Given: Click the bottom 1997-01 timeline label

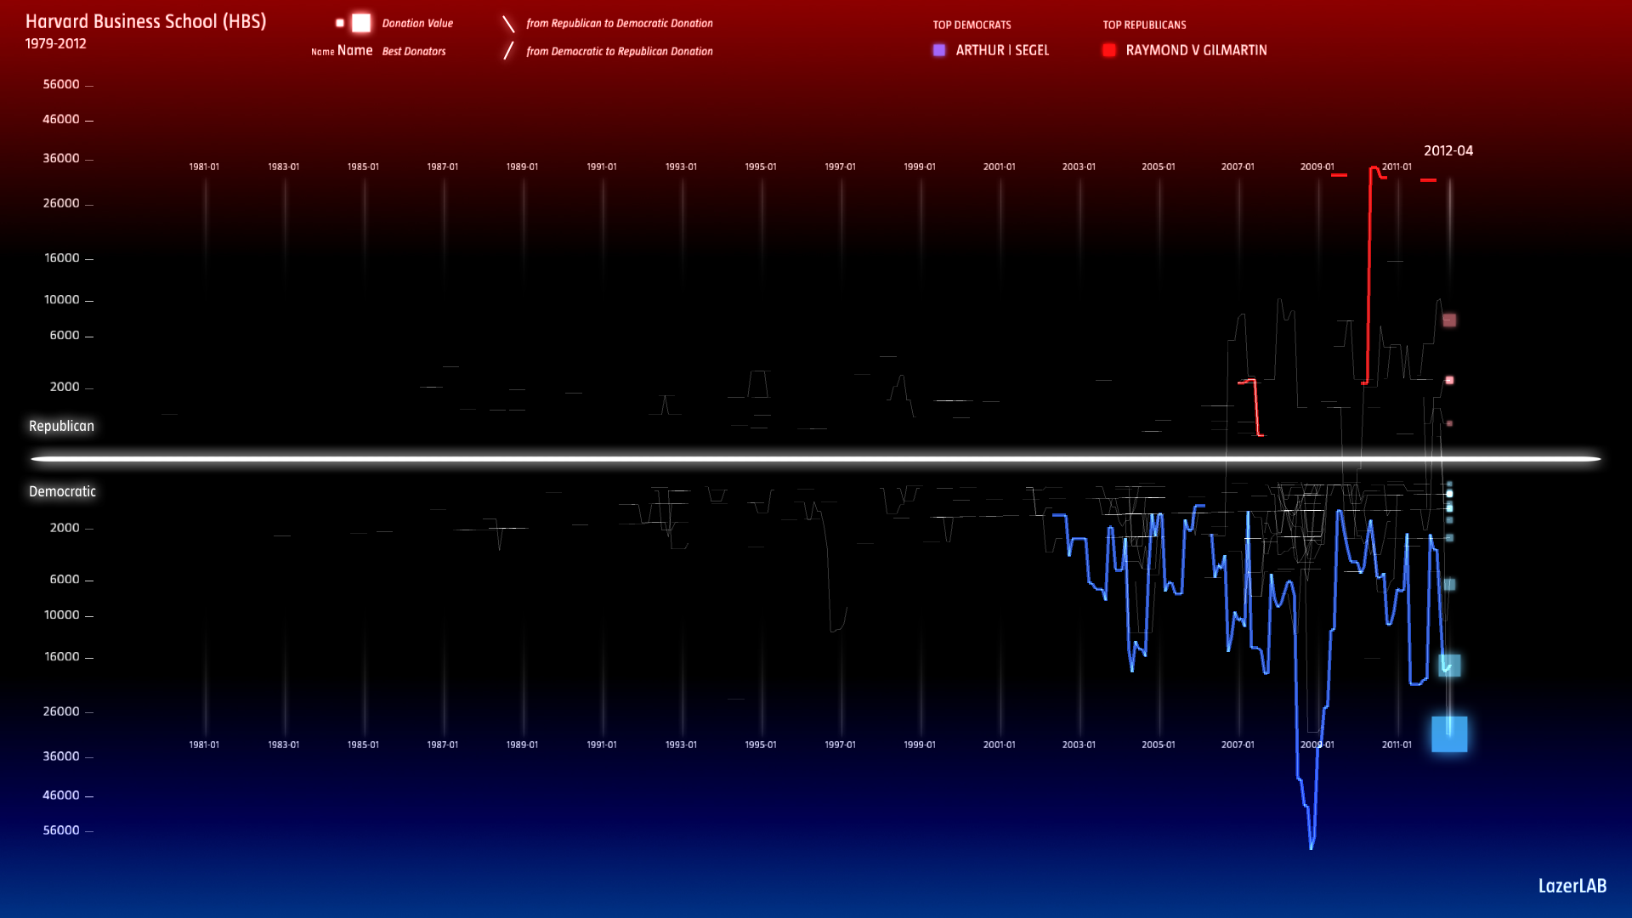Looking at the screenshot, I should 840,745.
